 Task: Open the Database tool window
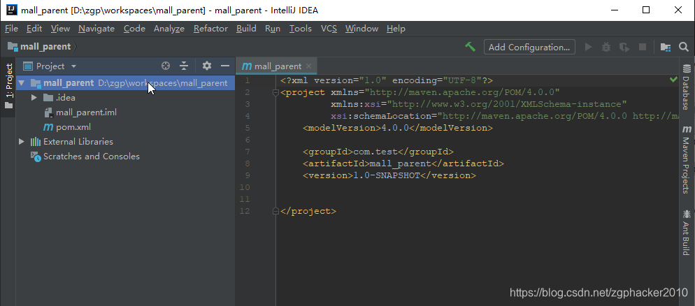point(687,87)
